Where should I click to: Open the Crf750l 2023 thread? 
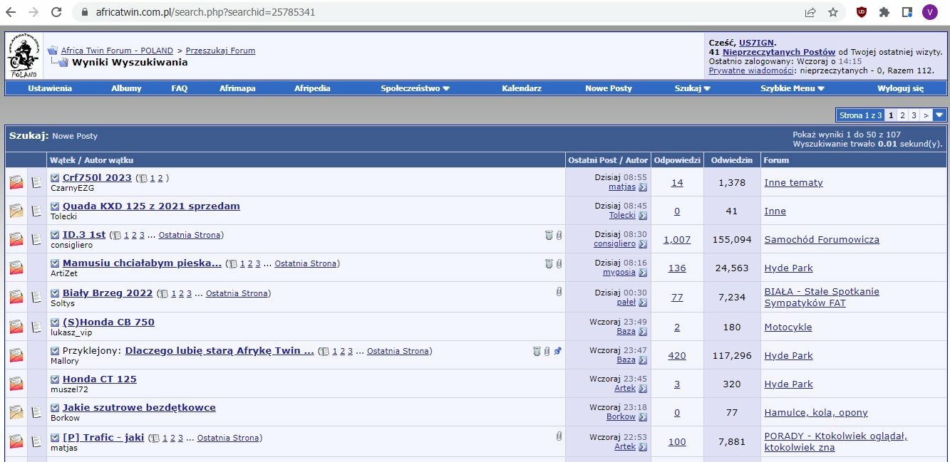[x=97, y=177]
